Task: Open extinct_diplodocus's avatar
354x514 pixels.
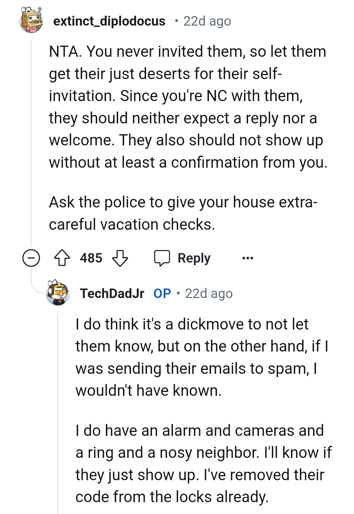Action: pos(31,20)
